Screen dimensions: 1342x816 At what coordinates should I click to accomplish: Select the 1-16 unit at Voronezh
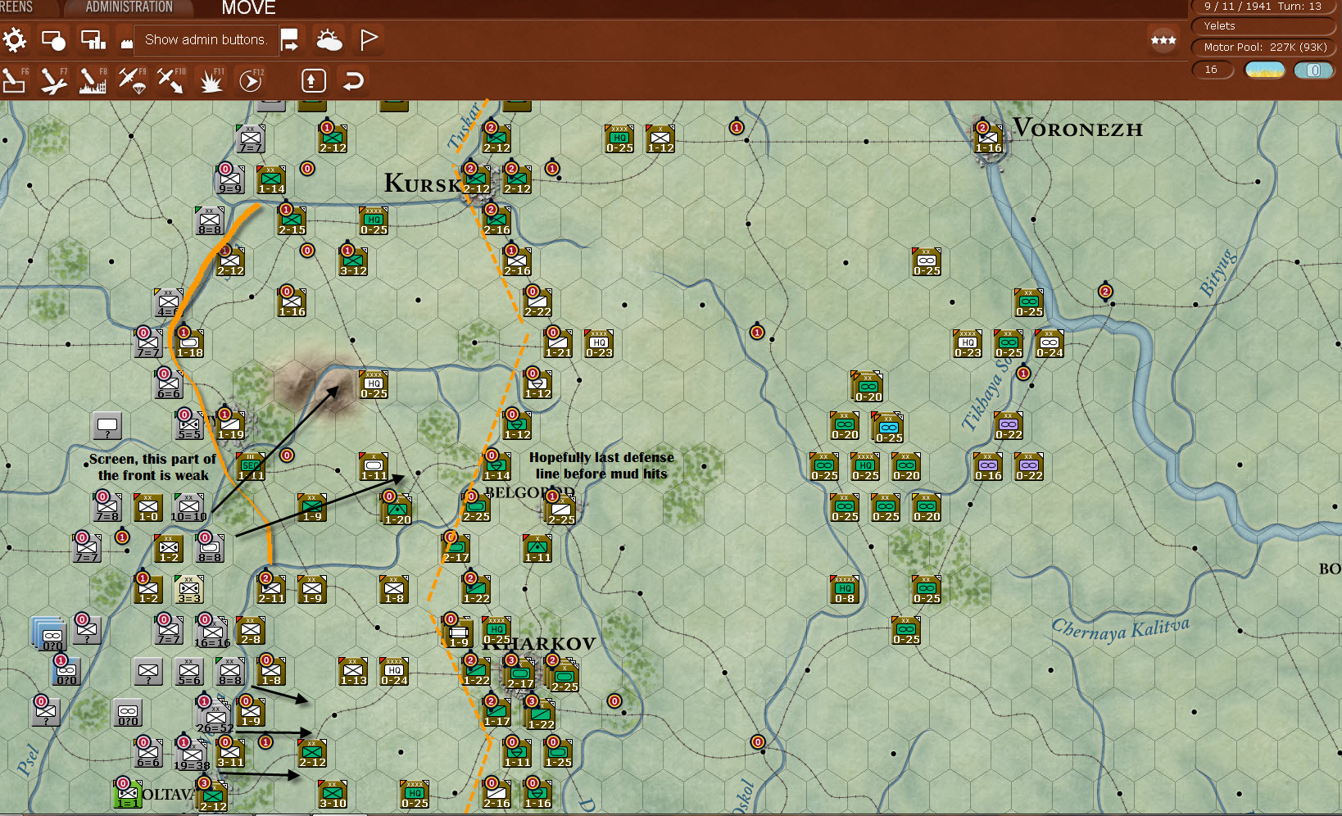coord(988,139)
